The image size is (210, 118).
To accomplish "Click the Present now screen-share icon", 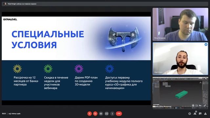I will click(107, 114).
